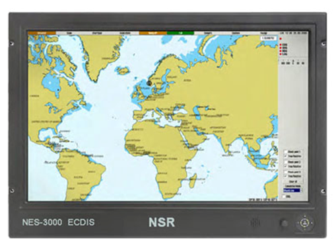Open the blue highlighted dropdown in the side panel
Screen dimensions: 334x252
pos(292,190)
